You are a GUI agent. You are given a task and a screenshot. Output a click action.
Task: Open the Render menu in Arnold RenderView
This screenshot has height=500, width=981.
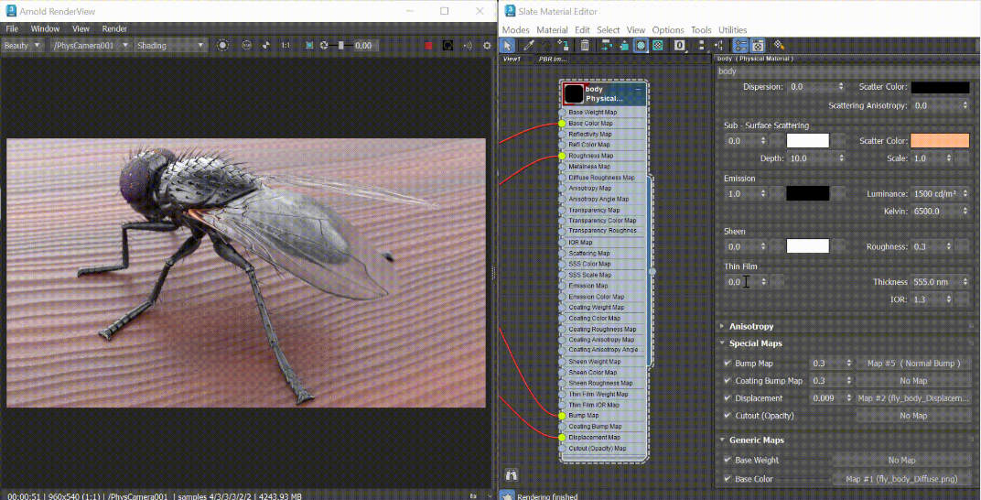click(114, 29)
